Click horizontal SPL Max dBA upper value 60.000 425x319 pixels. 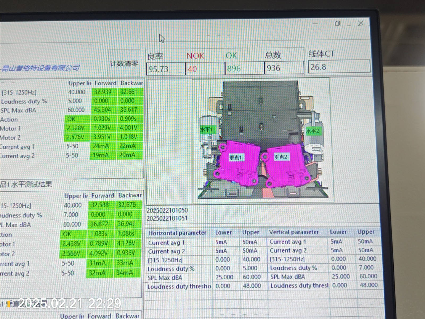click(252, 277)
